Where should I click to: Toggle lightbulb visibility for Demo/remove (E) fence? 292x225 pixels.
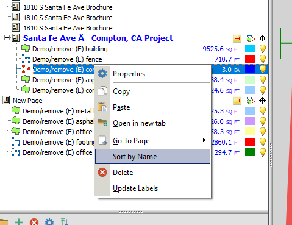pos(263,59)
